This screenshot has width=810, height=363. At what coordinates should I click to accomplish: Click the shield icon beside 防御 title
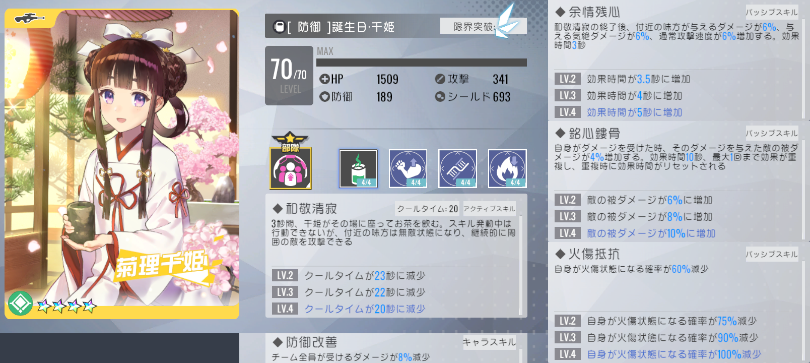point(279,27)
